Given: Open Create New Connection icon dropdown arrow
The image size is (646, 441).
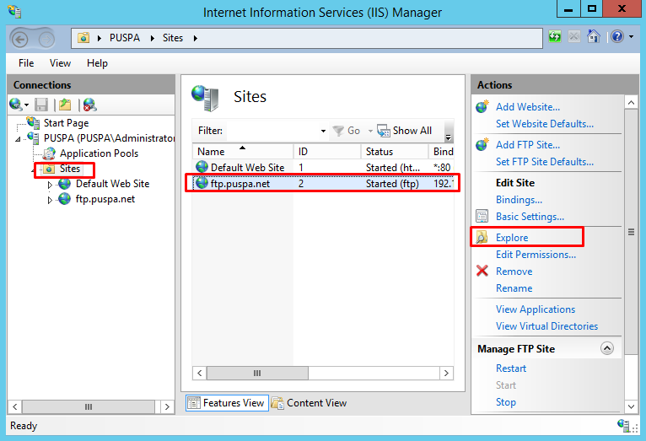Looking at the screenshot, I should [26, 105].
